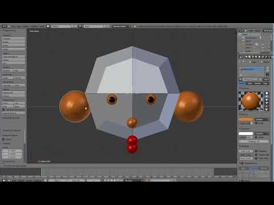This screenshot has width=274, height=205.
Task: Set material preview to monkey icon
Action: (267, 103)
